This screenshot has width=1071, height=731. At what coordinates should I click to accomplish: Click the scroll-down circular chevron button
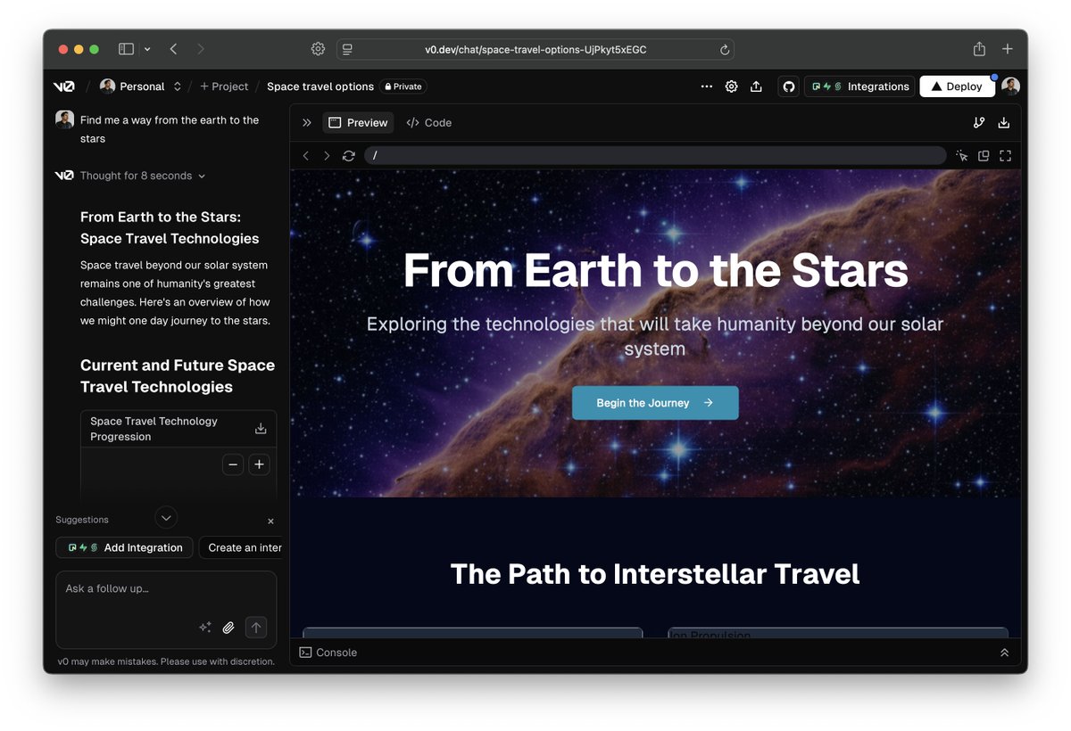tap(166, 517)
